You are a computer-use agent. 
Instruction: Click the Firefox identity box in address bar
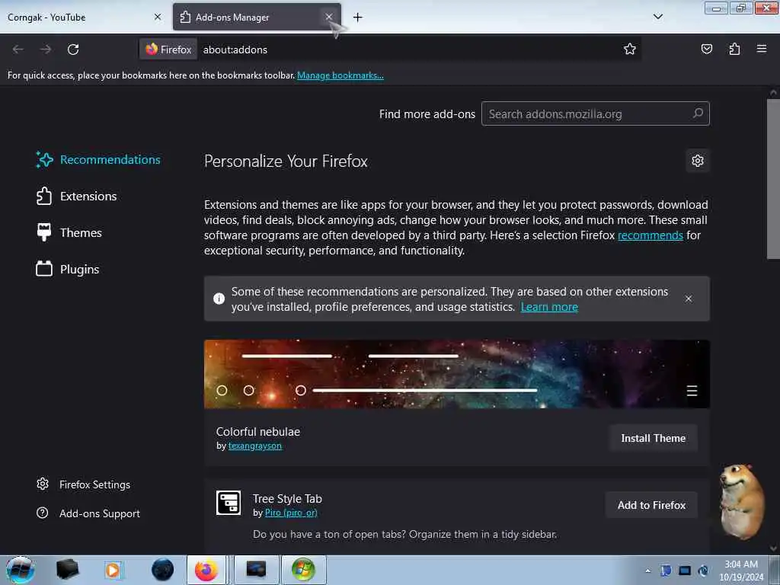[168, 50]
